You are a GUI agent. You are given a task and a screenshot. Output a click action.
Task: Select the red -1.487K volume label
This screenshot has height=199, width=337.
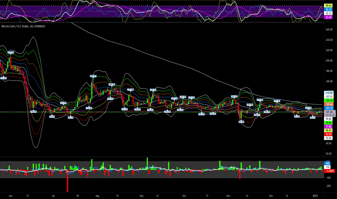(329, 171)
